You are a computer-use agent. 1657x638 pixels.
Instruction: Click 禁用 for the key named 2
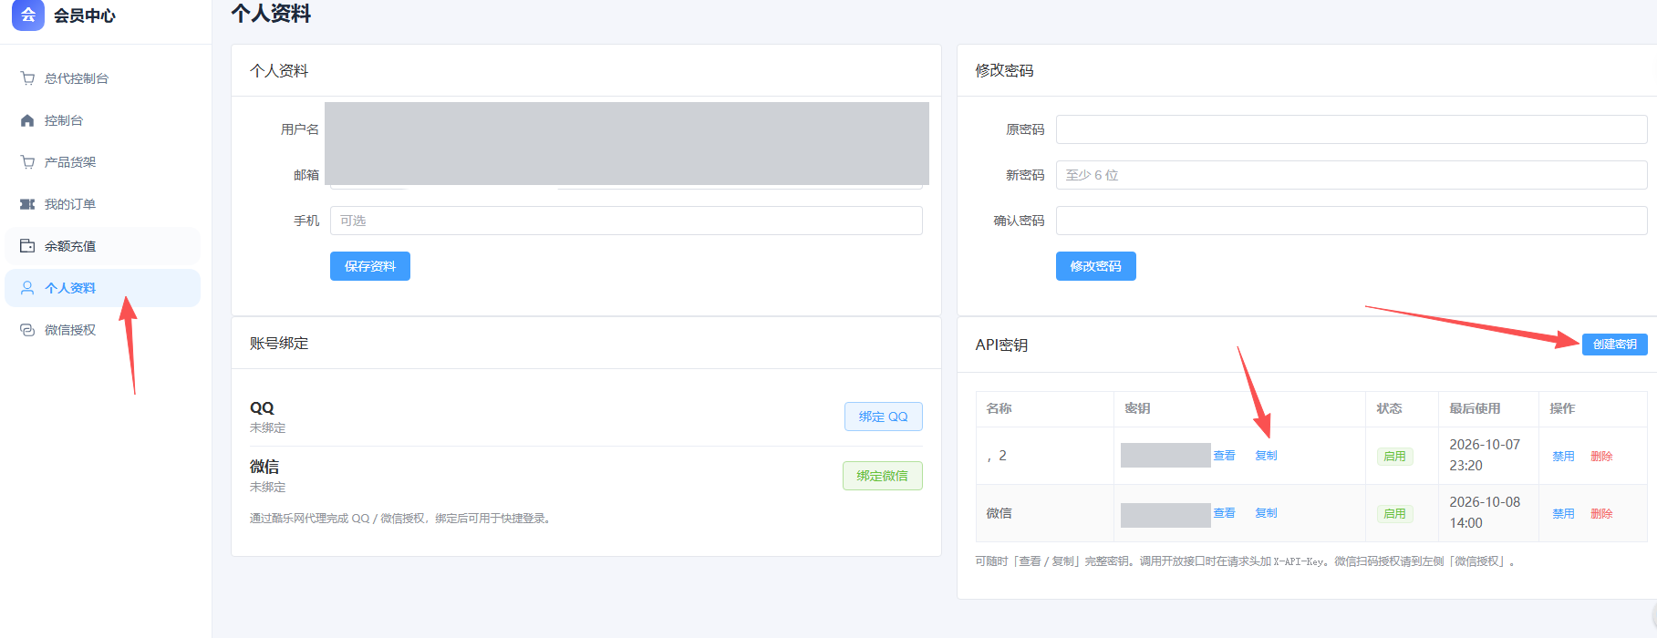[1563, 457]
